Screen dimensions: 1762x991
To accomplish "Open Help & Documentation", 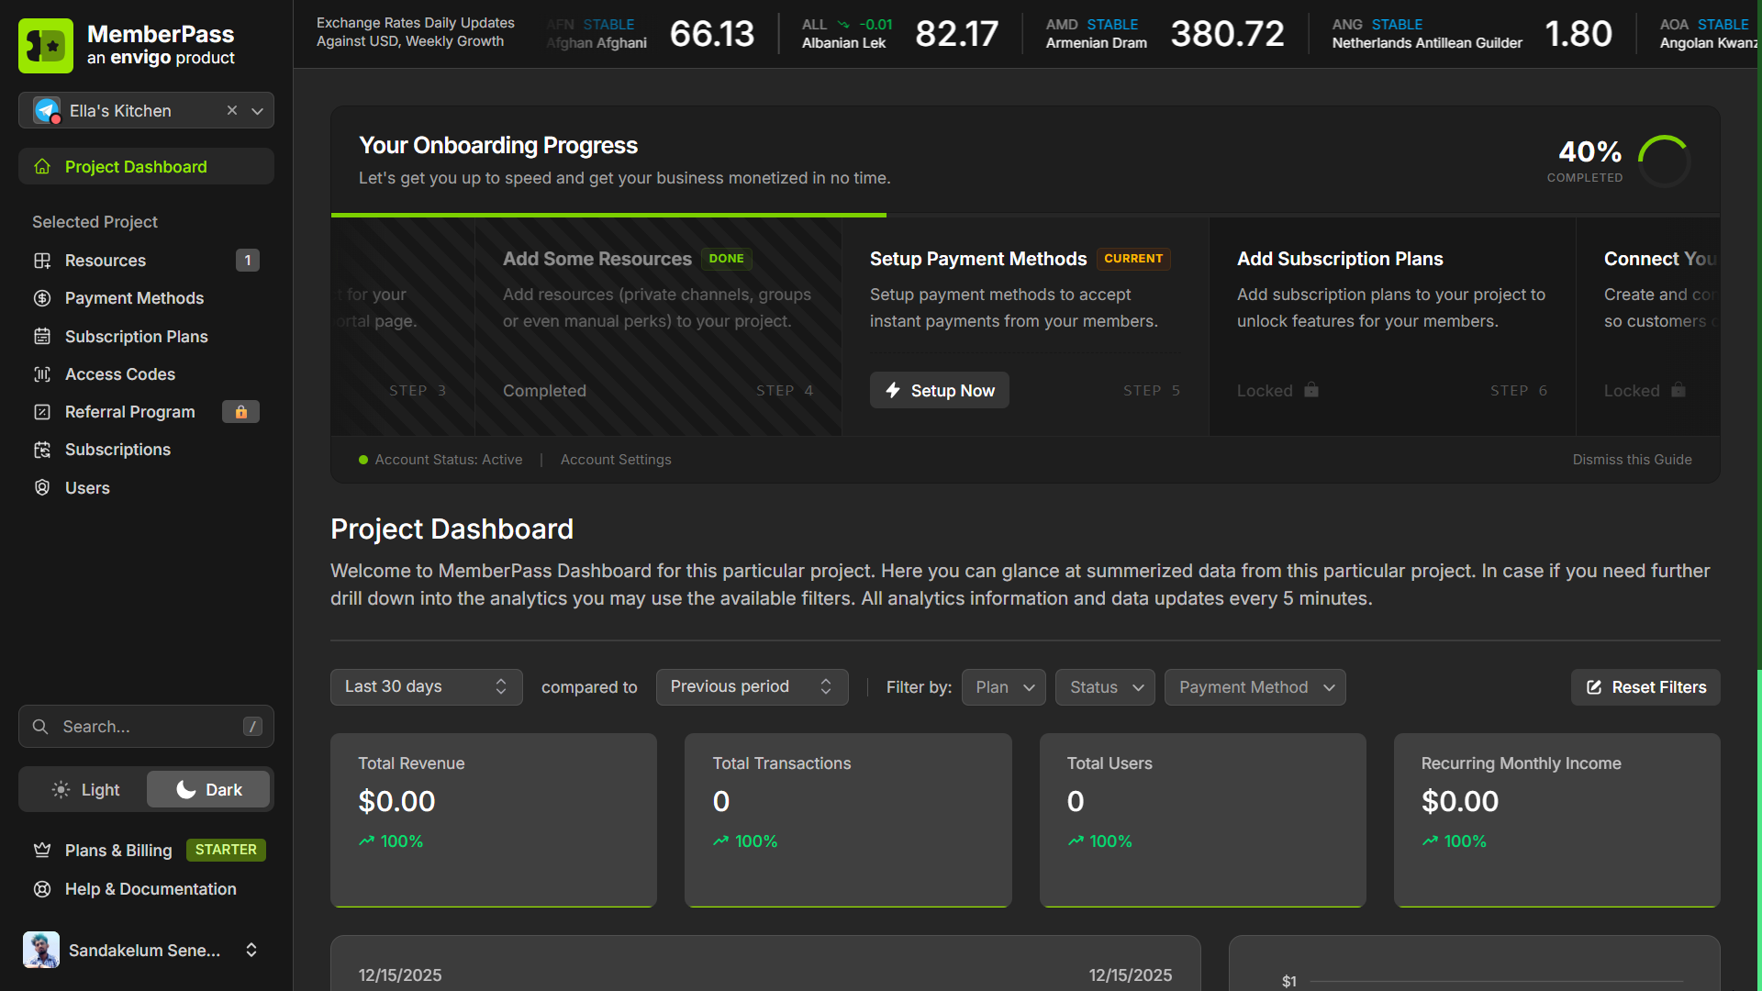I will pos(150,889).
